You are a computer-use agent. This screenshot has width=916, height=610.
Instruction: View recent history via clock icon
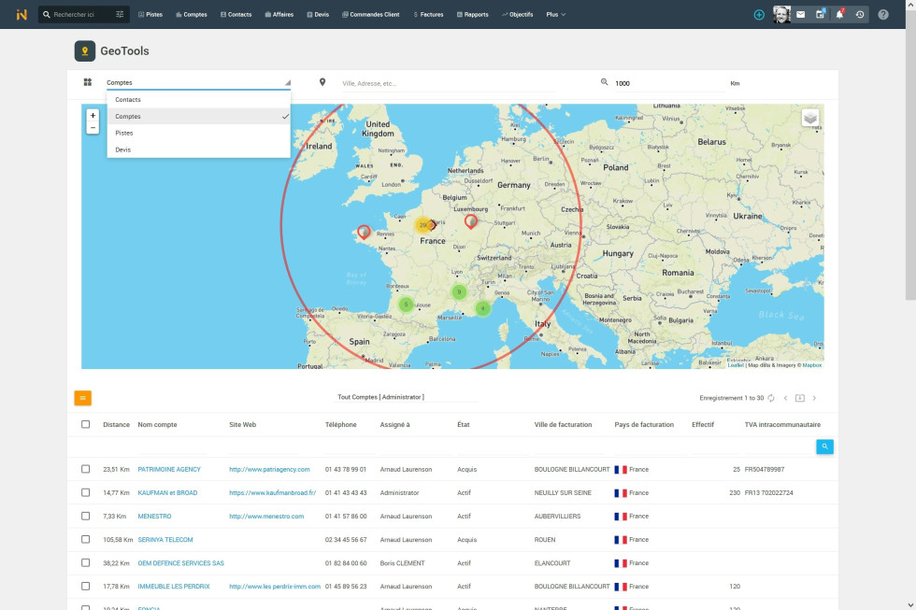tap(861, 14)
